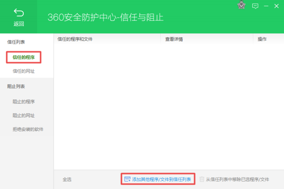
Task: Close the 360安全防护中心 window
Action: (x=276, y=6)
